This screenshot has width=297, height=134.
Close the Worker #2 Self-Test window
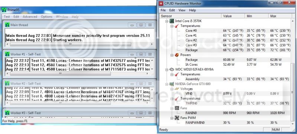point(150,83)
